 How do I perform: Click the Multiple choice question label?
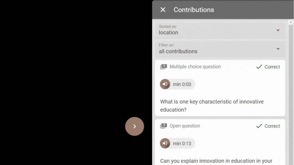click(195, 67)
